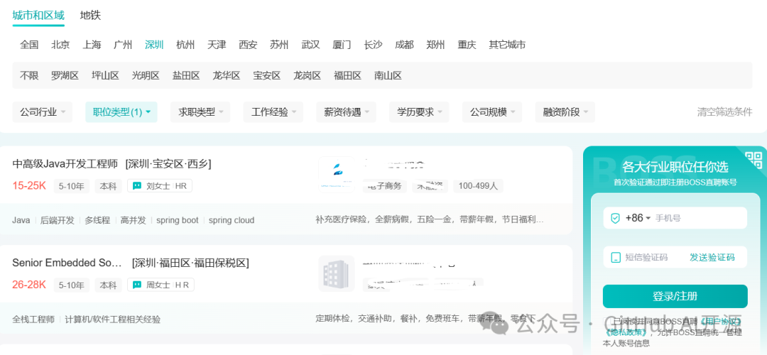Click 发送验证码 to send code
The width and height of the screenshot is (767, 355).
click(x=712, y=257)
